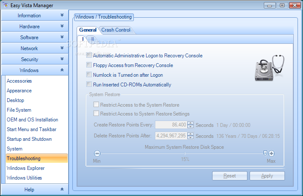Expand the Software section chevron
The height and width of the screenshot is (196, 303).
pyautogui.click(x=62, y=37)
